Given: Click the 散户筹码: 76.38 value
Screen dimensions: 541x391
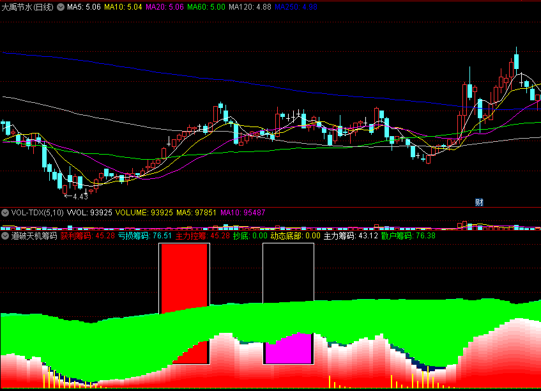Looking at the screenshot, I should tap(409, 236).
